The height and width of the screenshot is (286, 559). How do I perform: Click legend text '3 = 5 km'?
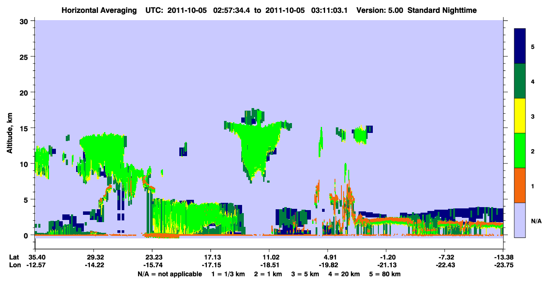(x=305, y=274)
